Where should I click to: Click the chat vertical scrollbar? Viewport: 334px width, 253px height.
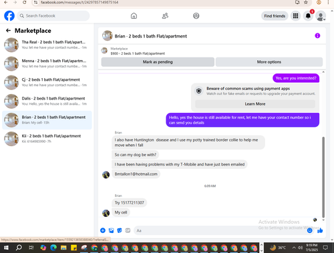click(x=323, y=177)
